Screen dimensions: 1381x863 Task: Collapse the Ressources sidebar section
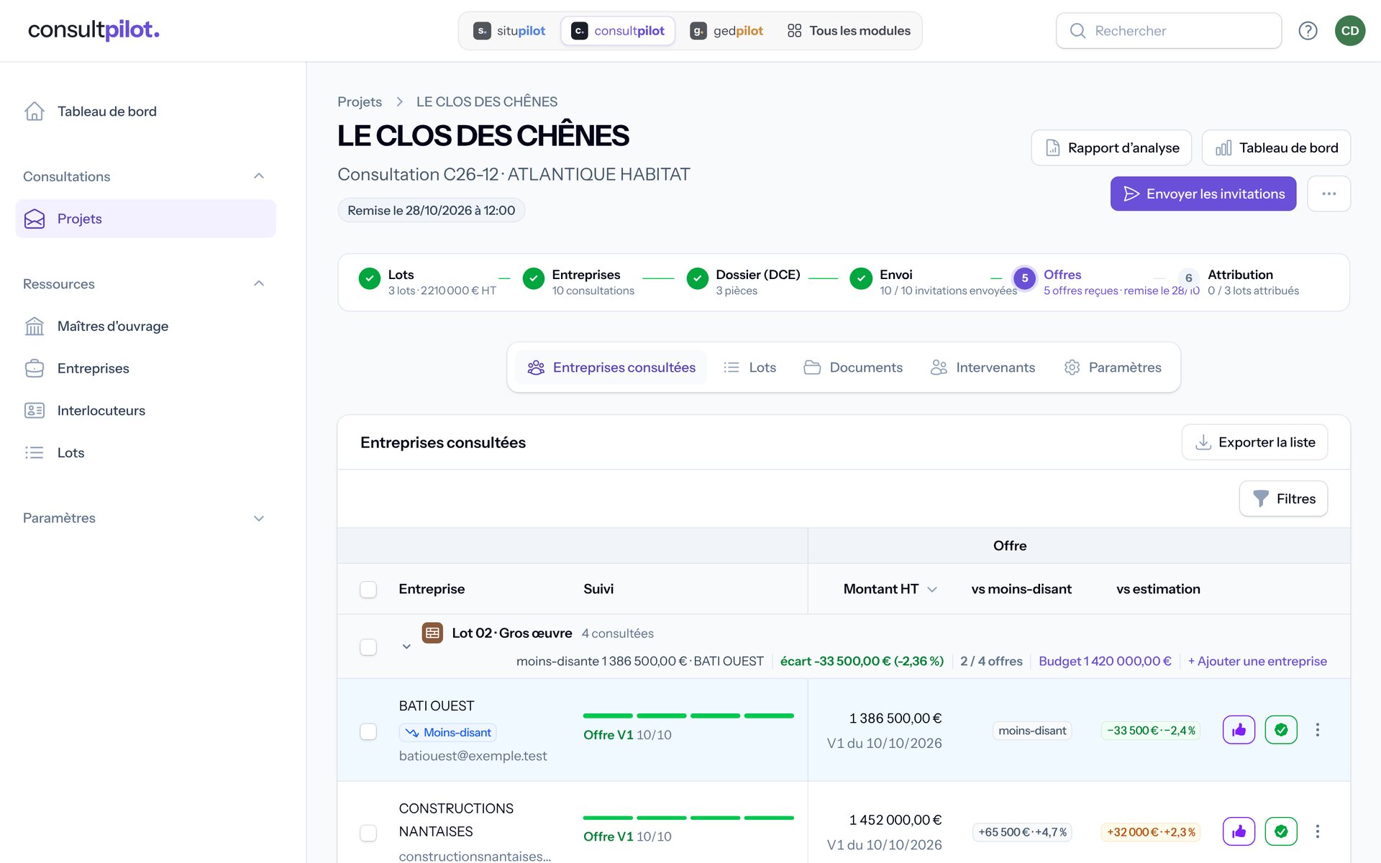point(259,283)
